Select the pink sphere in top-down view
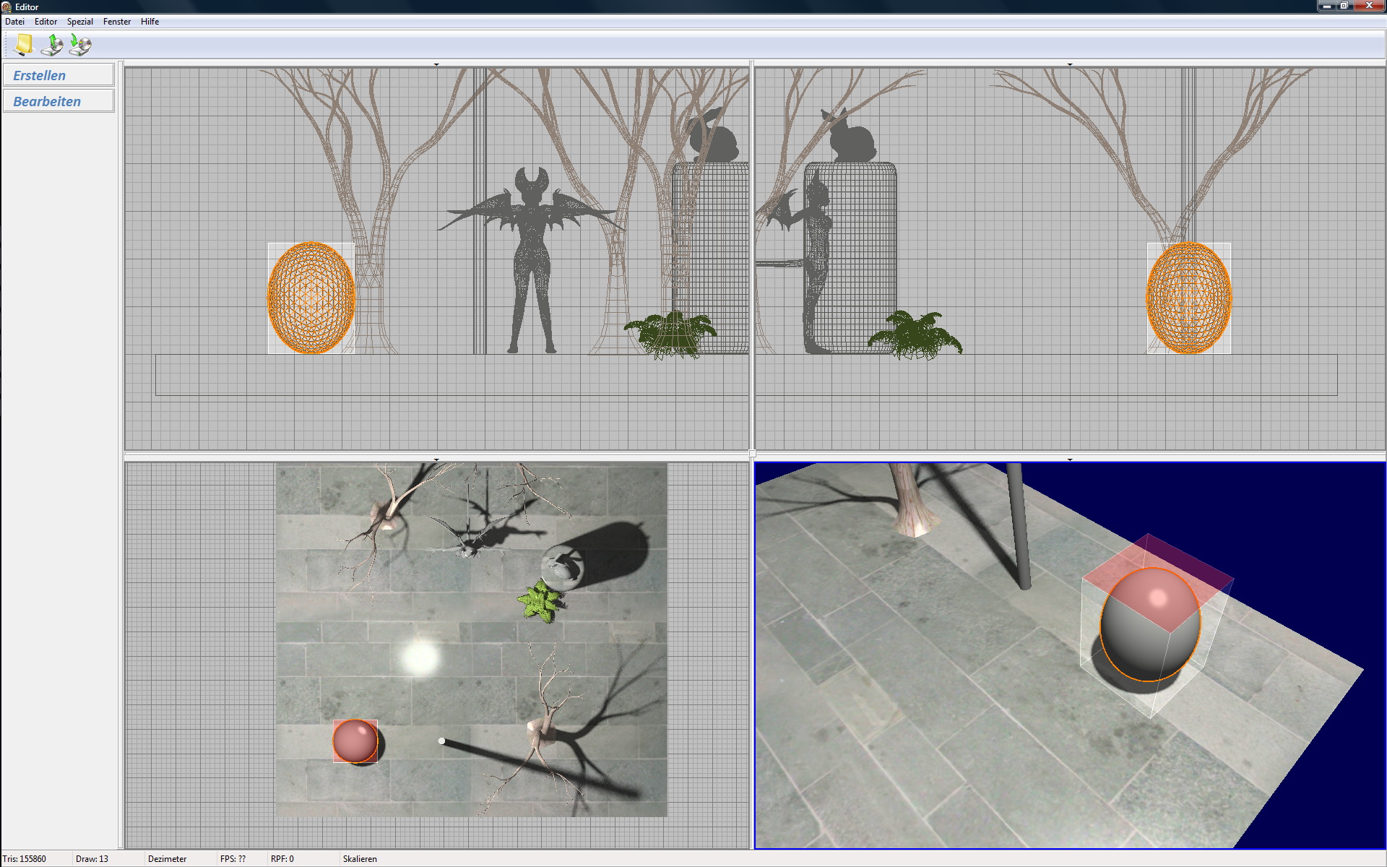Viewport: 1387px width, 867px height. click(355, 741)
